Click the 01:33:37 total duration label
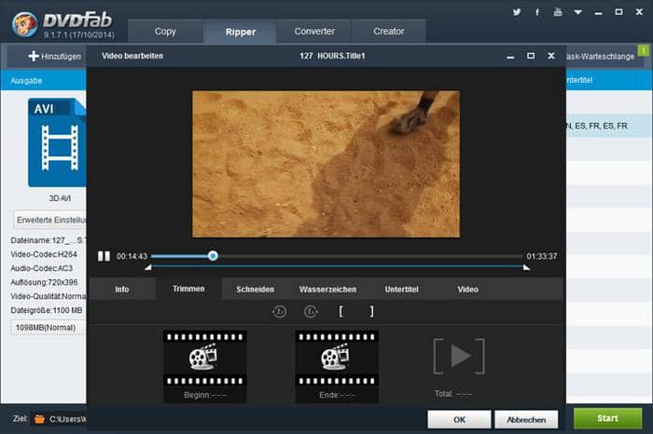This screenshot has width=653, height=434. pos(541,256)
